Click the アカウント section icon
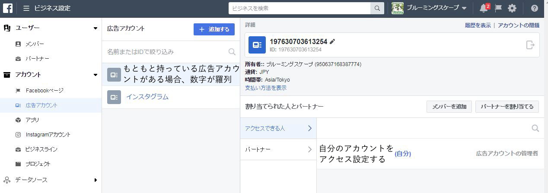548x193 pixels. pos(7,75)
